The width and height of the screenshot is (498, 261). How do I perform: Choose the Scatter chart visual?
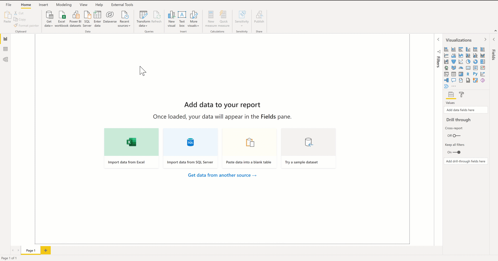click(x=461, y=62)
